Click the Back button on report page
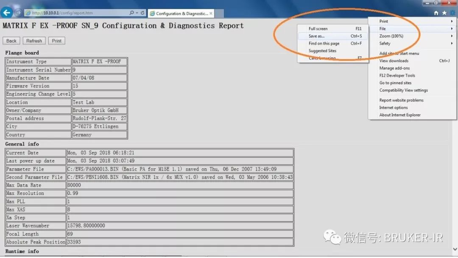The image size is (458, 258). pos(11,41)
